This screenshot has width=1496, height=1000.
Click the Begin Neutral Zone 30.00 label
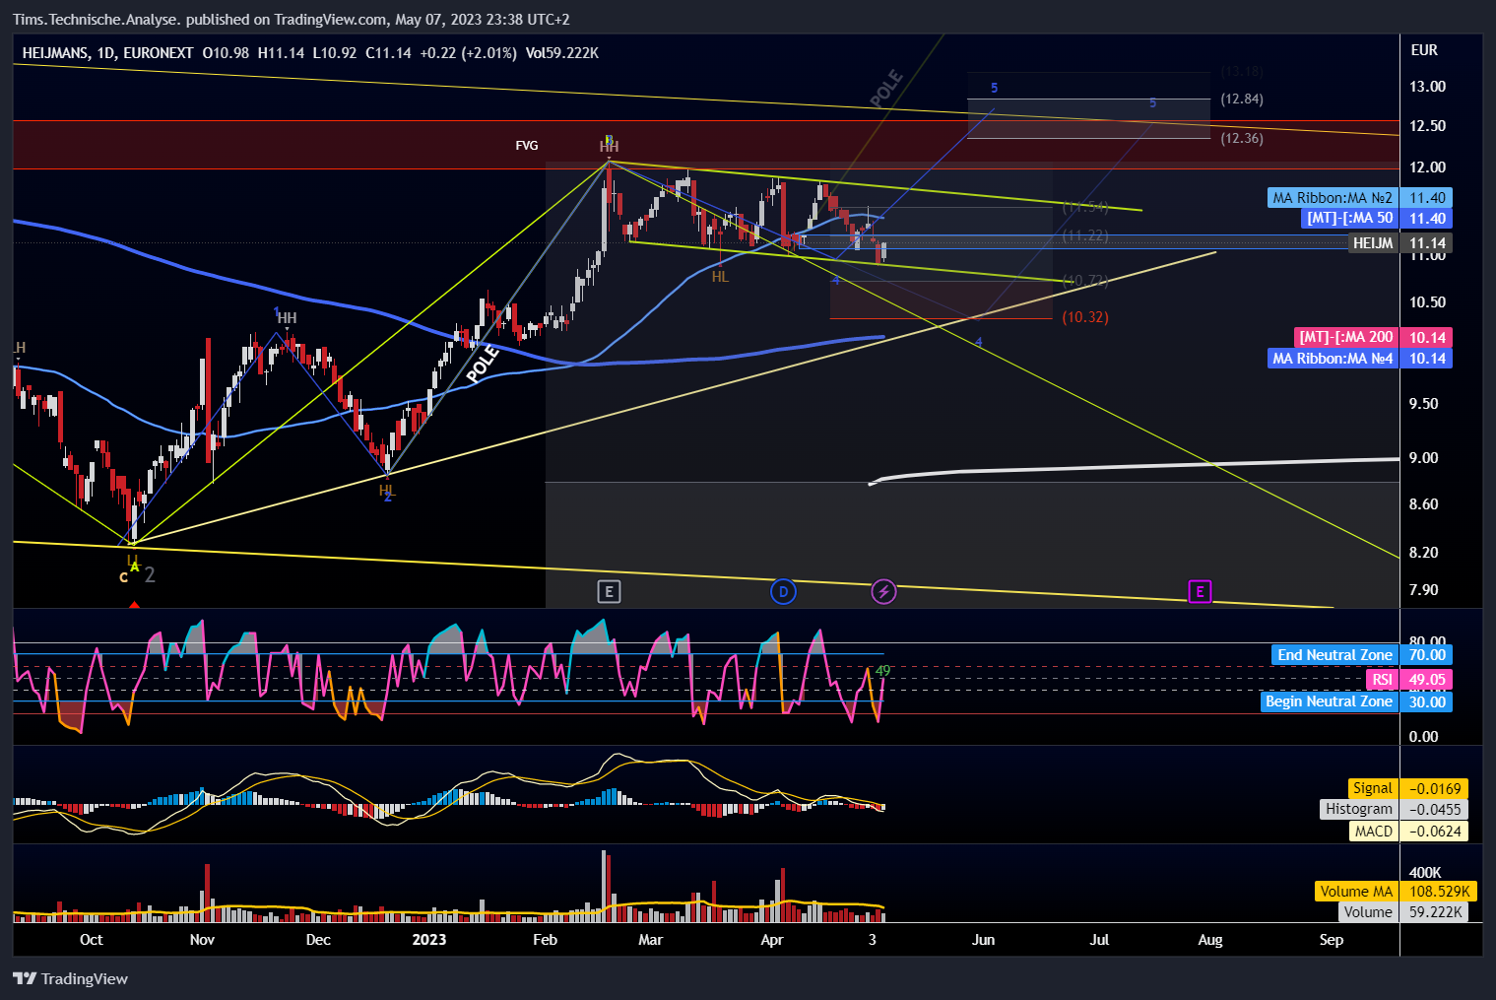(1357, 701)
